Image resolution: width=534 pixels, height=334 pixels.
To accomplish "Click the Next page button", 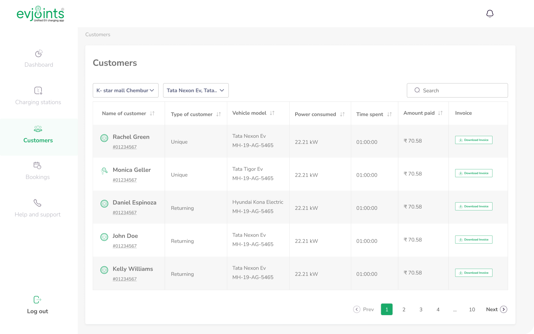I will click(496, 309).
